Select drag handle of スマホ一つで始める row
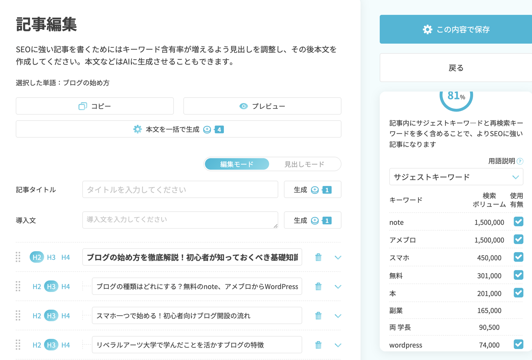The height and width of the screenshot is (360, 532). 18,316
